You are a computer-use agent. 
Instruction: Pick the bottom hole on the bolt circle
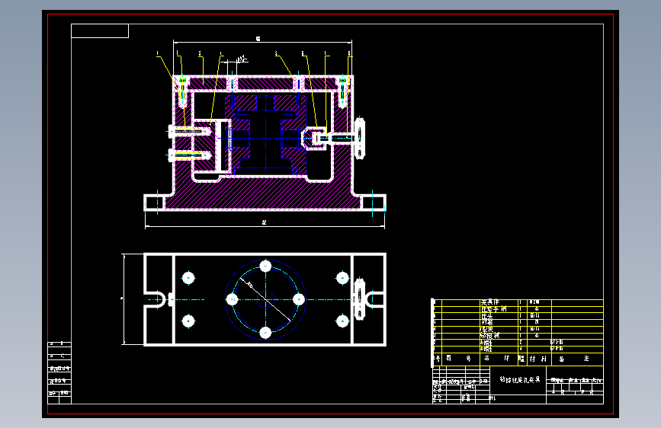tap(265, 333)
